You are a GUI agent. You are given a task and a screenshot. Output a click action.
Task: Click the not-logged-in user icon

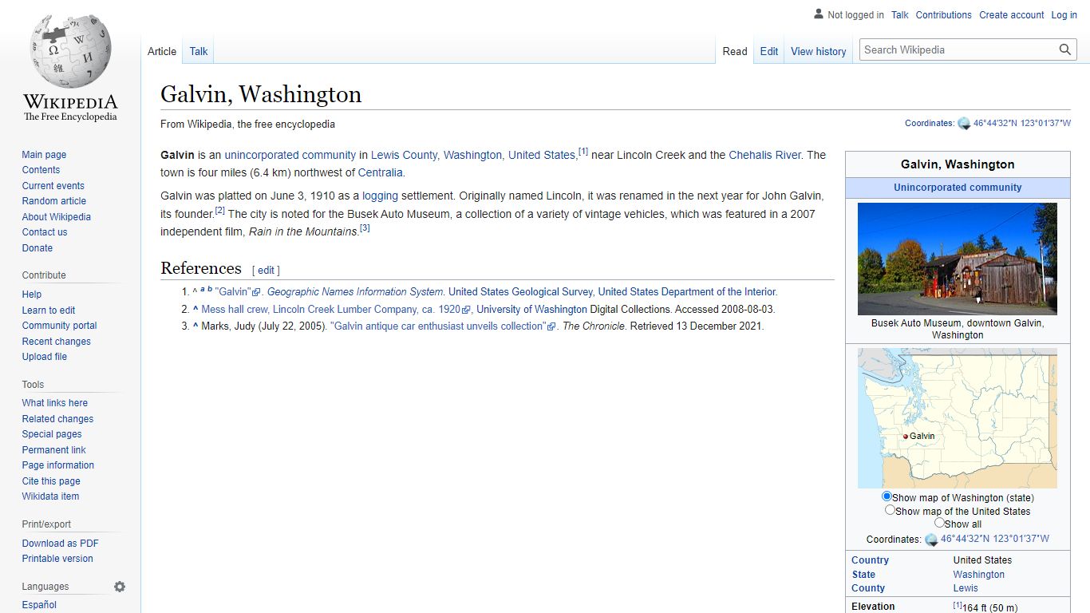(x=819, y=14)
